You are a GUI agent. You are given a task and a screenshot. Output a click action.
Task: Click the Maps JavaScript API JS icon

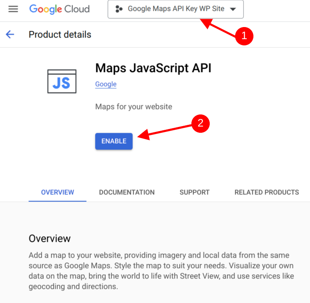pyautogui.click(x=62, y=81)
